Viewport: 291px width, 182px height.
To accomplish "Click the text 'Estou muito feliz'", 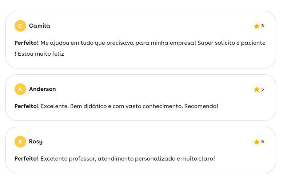I will click(41, 54).
